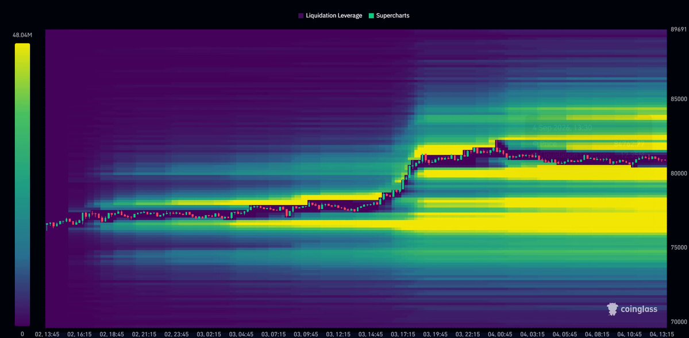
Task: Open the coinglass watermark text link
Action: [639, 309]
